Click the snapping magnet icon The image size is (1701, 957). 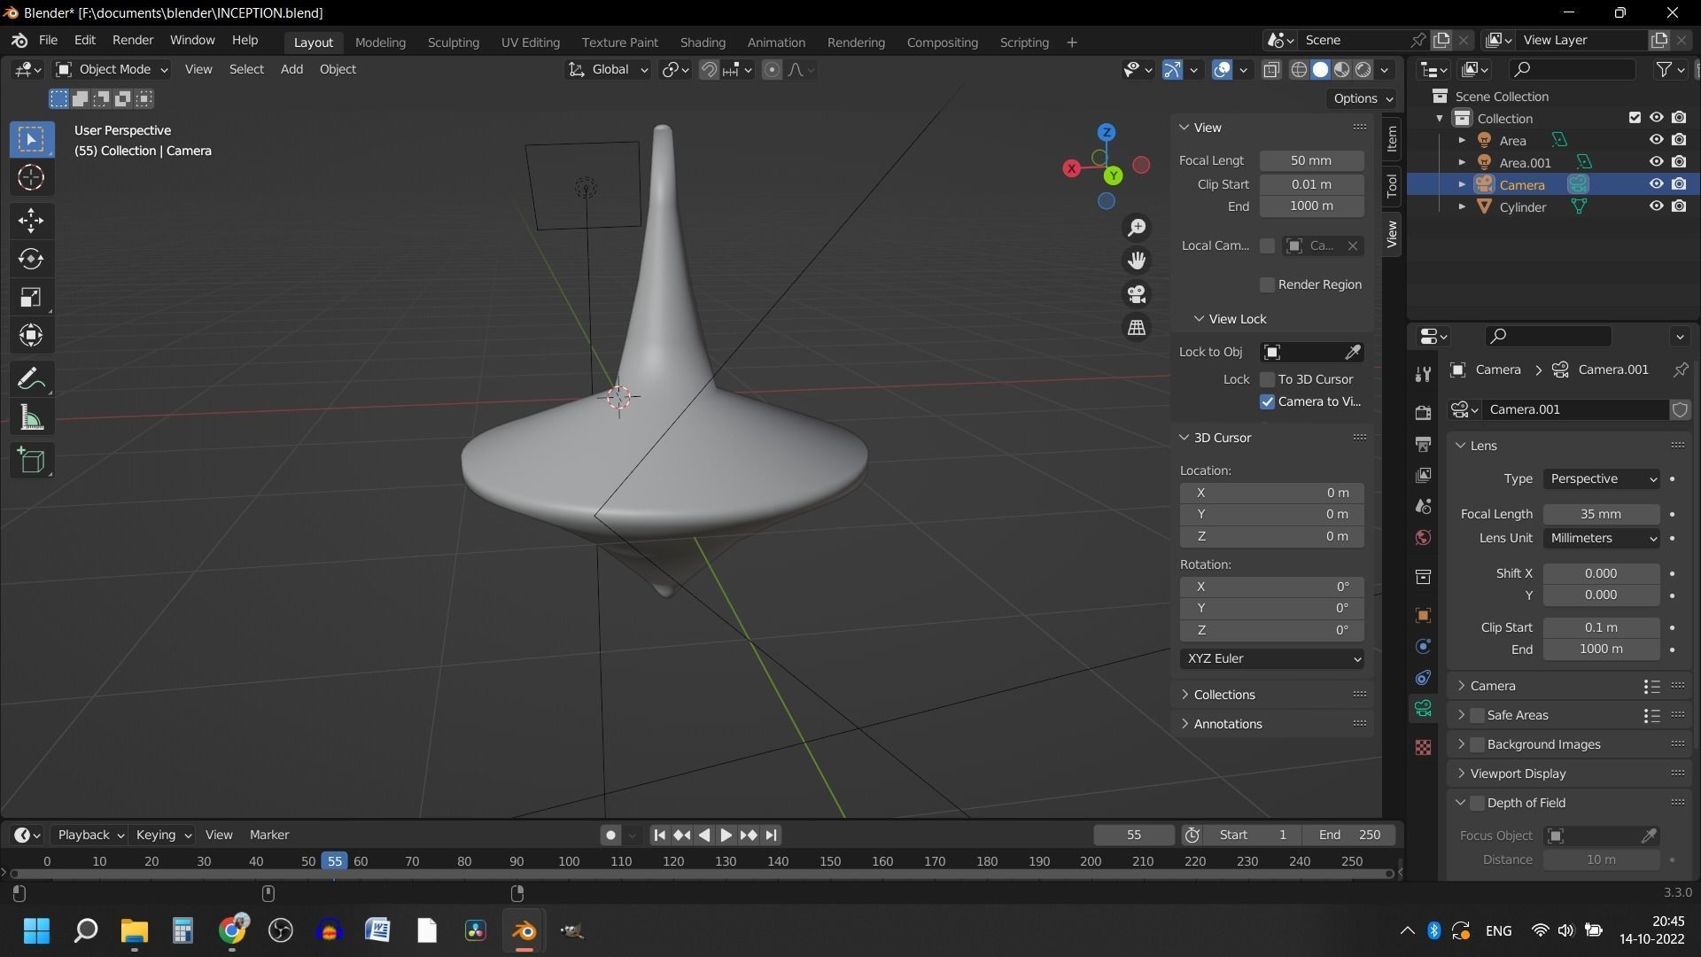click(x=709, y=69)
